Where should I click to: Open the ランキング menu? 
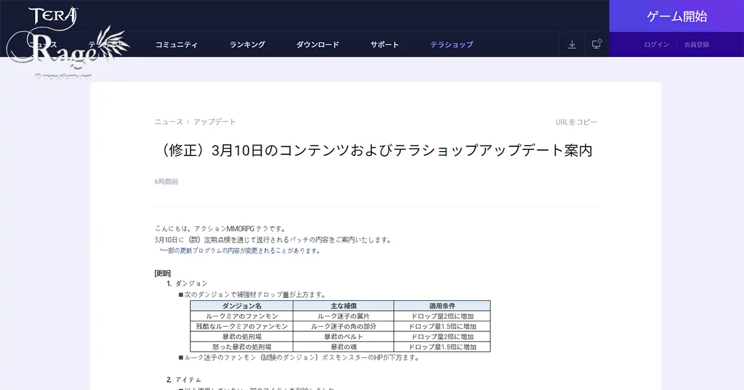(x=247, y=45)
